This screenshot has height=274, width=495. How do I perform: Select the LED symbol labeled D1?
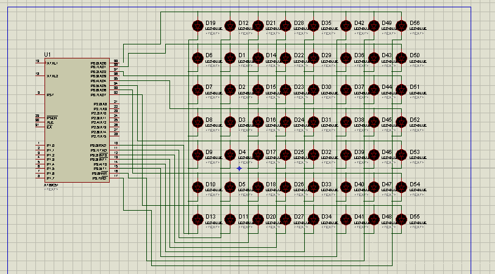click(230, 58)
